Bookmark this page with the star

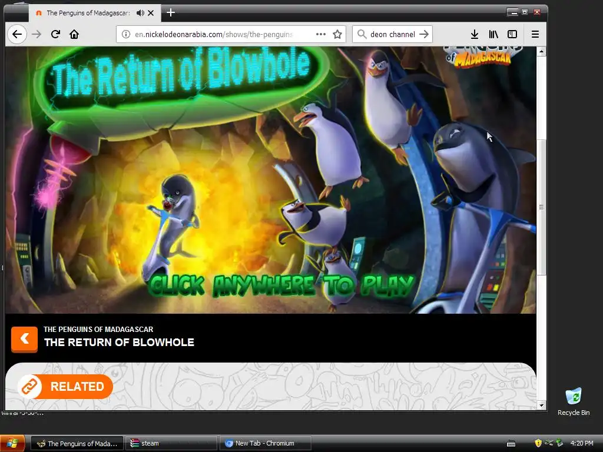[x=337, y=34]
